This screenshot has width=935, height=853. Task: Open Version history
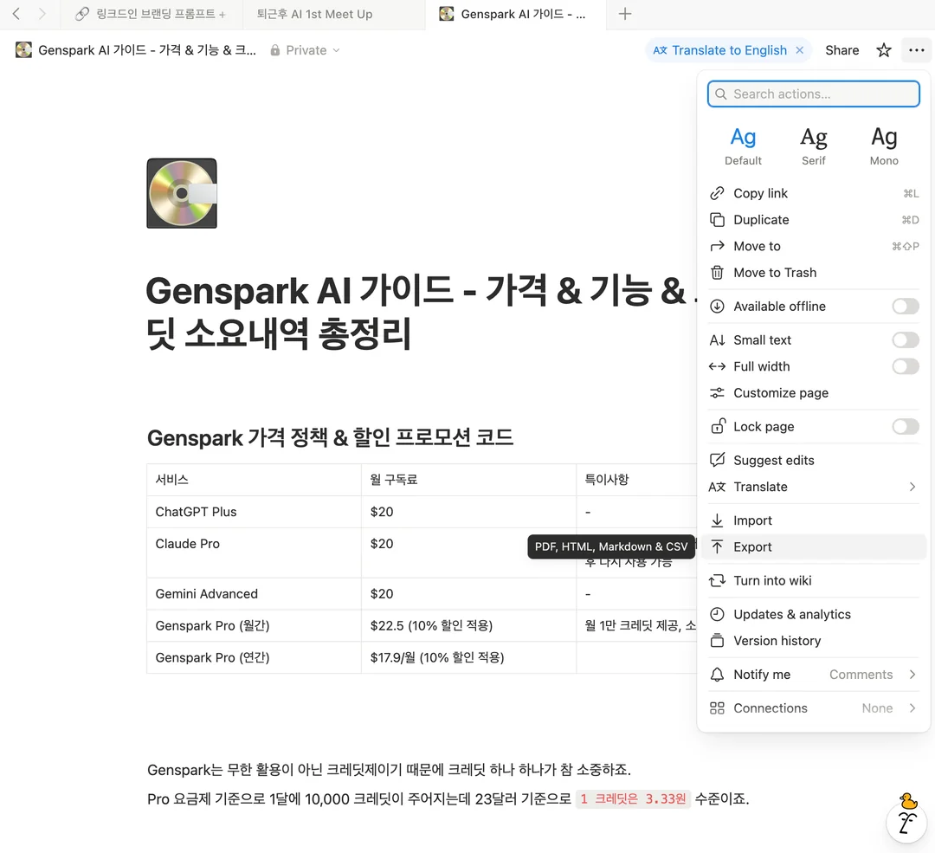813,641
